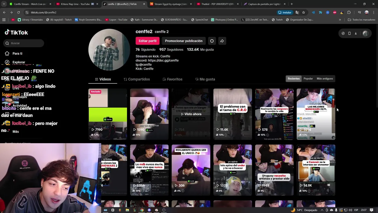The width and height of the screenshot is (378, 213).
Task: Open the SpeechChat bookmark
Action: coord(199,20)
